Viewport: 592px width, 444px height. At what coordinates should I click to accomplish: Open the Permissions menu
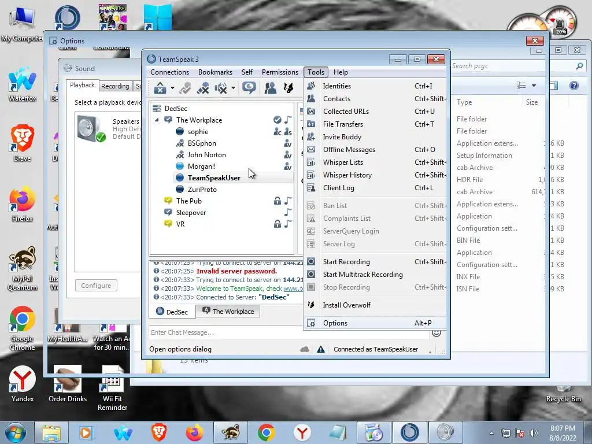[x=280, y=72]
